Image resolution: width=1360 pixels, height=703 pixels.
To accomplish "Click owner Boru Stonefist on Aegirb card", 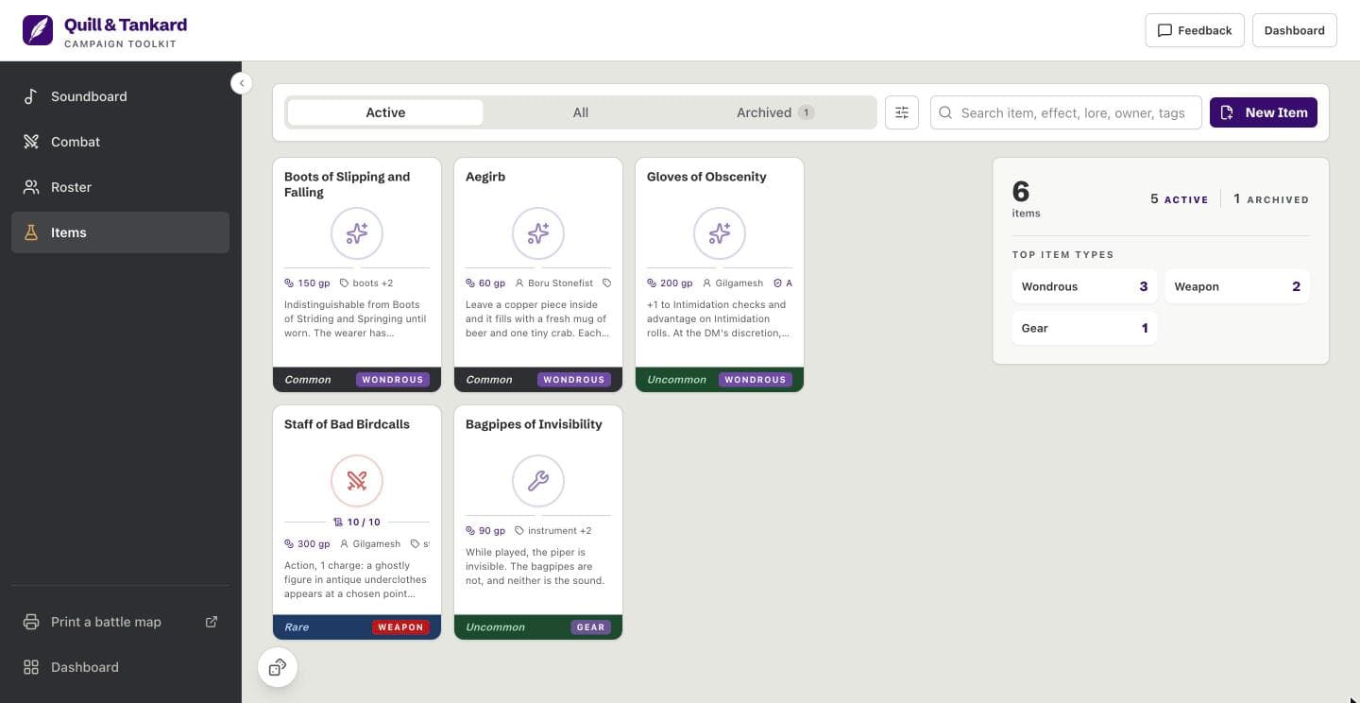I will coord(554,283).
